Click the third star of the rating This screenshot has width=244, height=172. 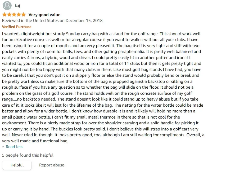14,15
